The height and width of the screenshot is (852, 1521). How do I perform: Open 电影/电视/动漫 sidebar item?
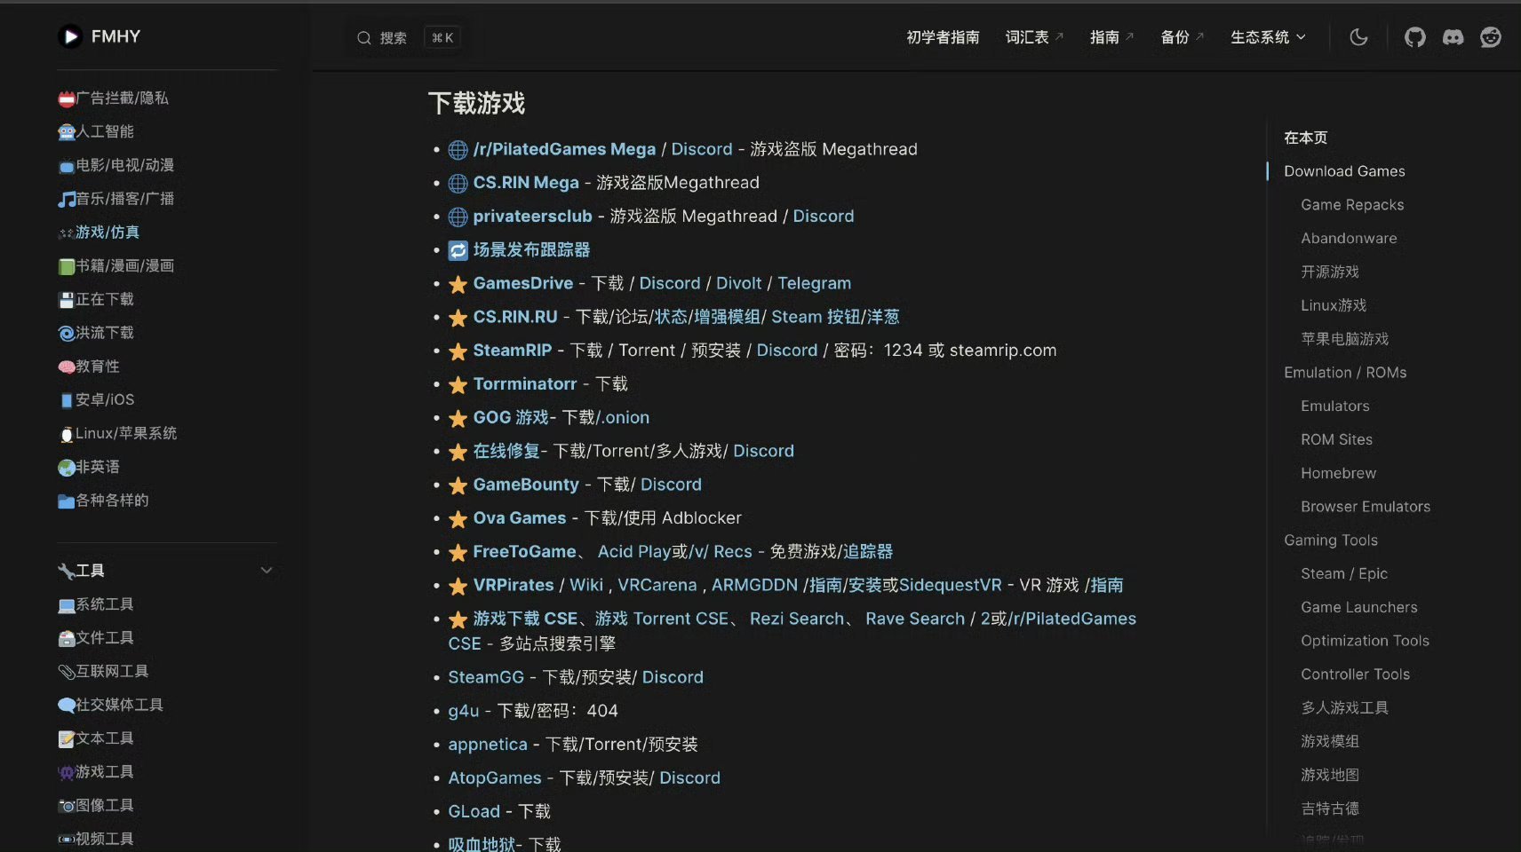[116, 166]
